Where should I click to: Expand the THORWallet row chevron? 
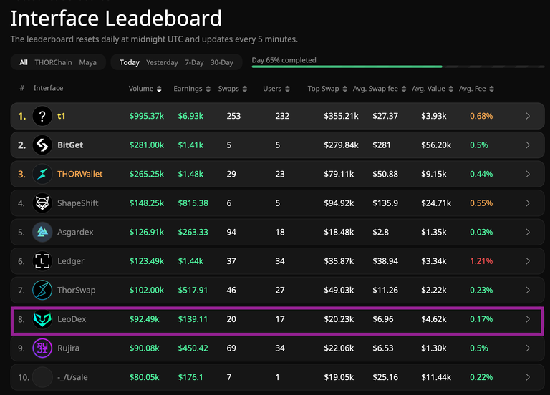(x=528, y=174)
